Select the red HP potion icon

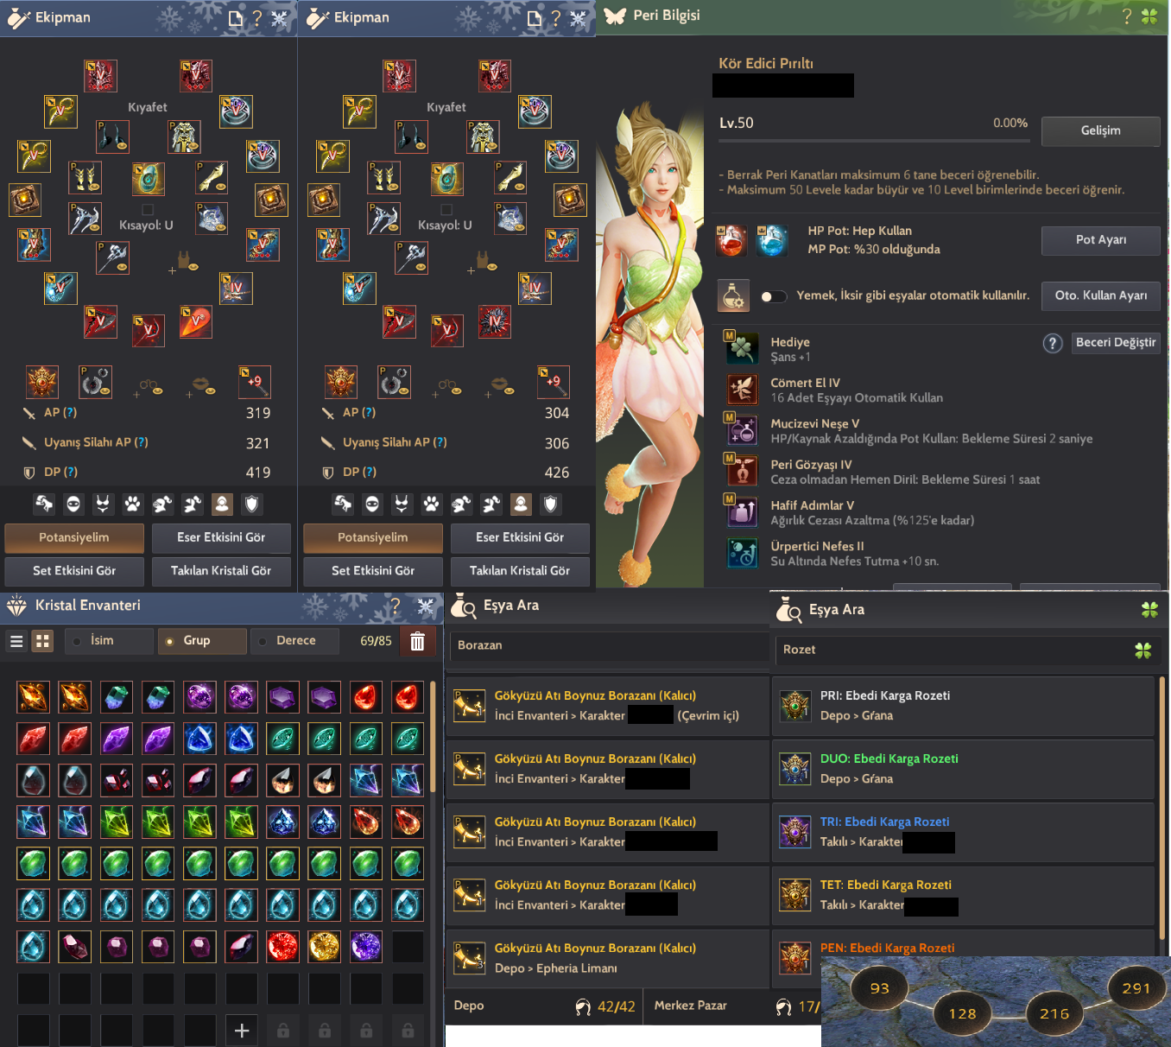[x=731, y=240]
